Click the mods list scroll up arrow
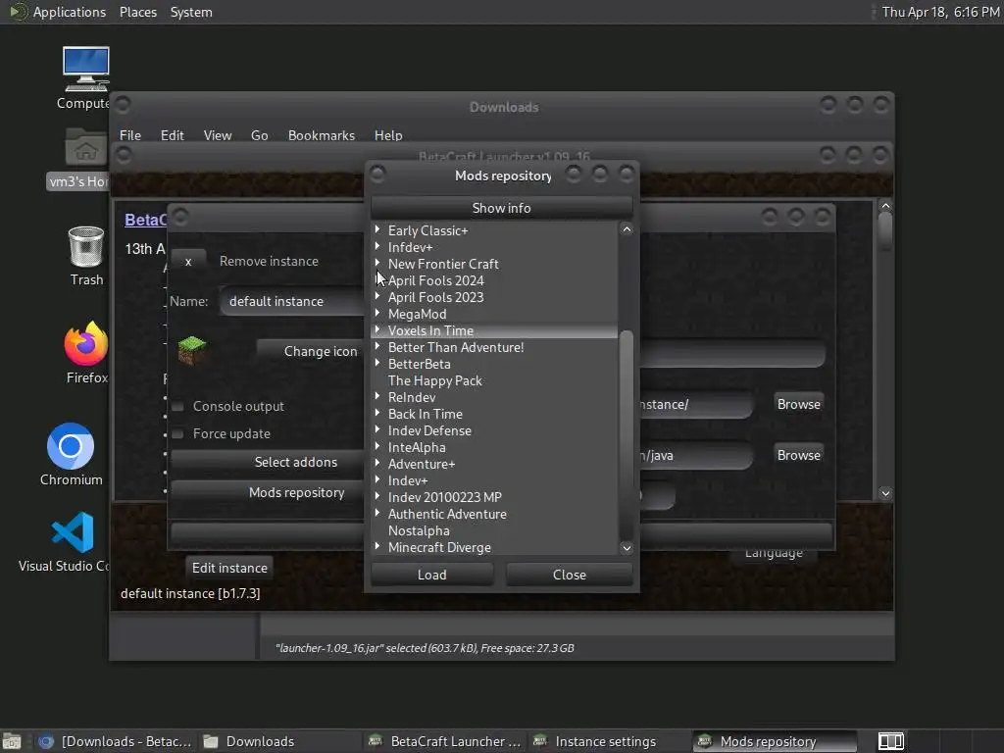The width and height of the screenshot is (1004, 753). [x=627, y=229]
